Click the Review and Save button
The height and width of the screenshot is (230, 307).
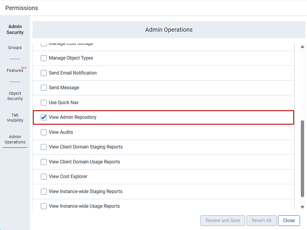(223, 220)
